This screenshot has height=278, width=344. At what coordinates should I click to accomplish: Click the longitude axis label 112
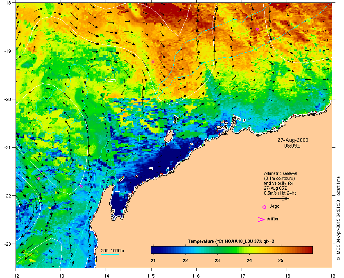tap(16, 276)
